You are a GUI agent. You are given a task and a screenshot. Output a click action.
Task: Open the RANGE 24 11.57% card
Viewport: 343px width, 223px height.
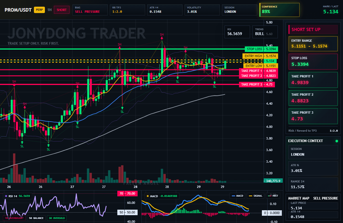313,184
